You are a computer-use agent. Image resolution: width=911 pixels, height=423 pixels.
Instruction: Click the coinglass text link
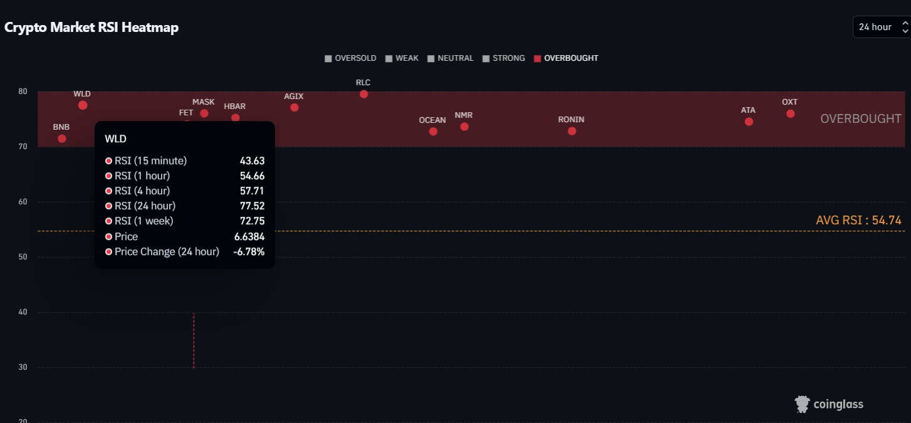[x=838, y=404]
